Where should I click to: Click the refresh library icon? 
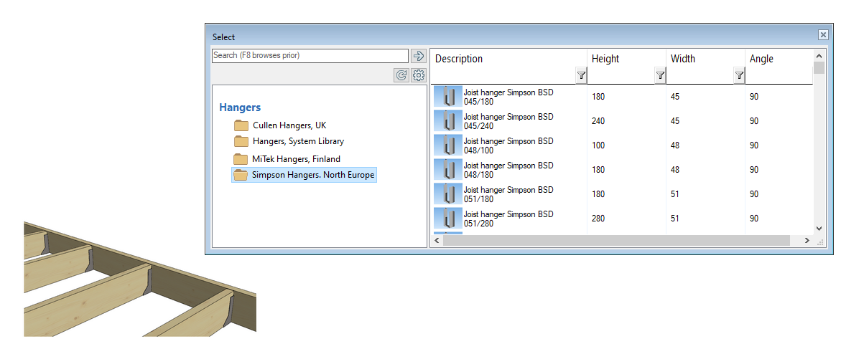(401, 75)
